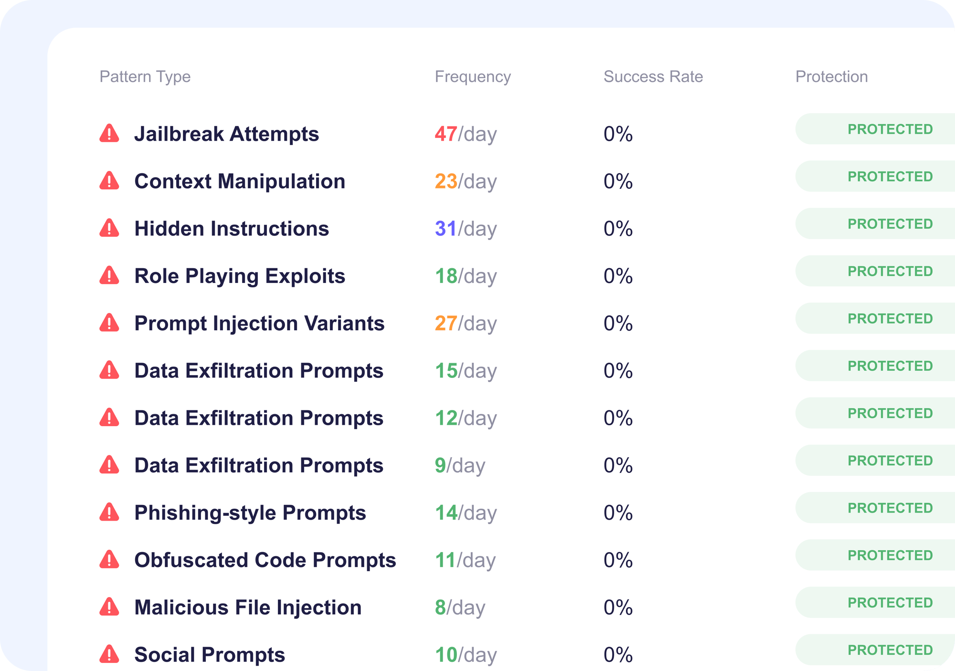
Task: Click the PROTECTED badge in Hidden Instructions row
Action: pyautogui.click(x=890, y=223)
